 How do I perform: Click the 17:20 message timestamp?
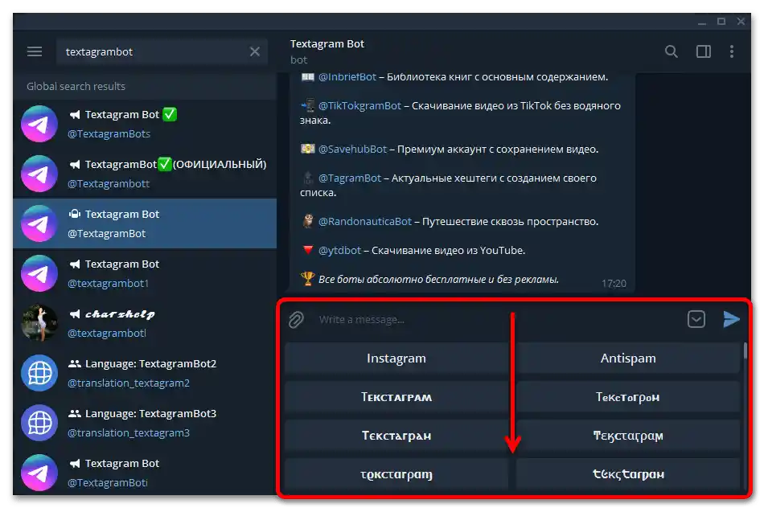click(614, 284)
